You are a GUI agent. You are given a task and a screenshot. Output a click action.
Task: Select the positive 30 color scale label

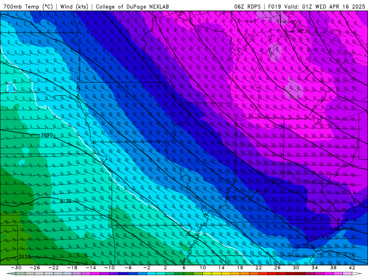pyautogui.click(x=296, y=268)
